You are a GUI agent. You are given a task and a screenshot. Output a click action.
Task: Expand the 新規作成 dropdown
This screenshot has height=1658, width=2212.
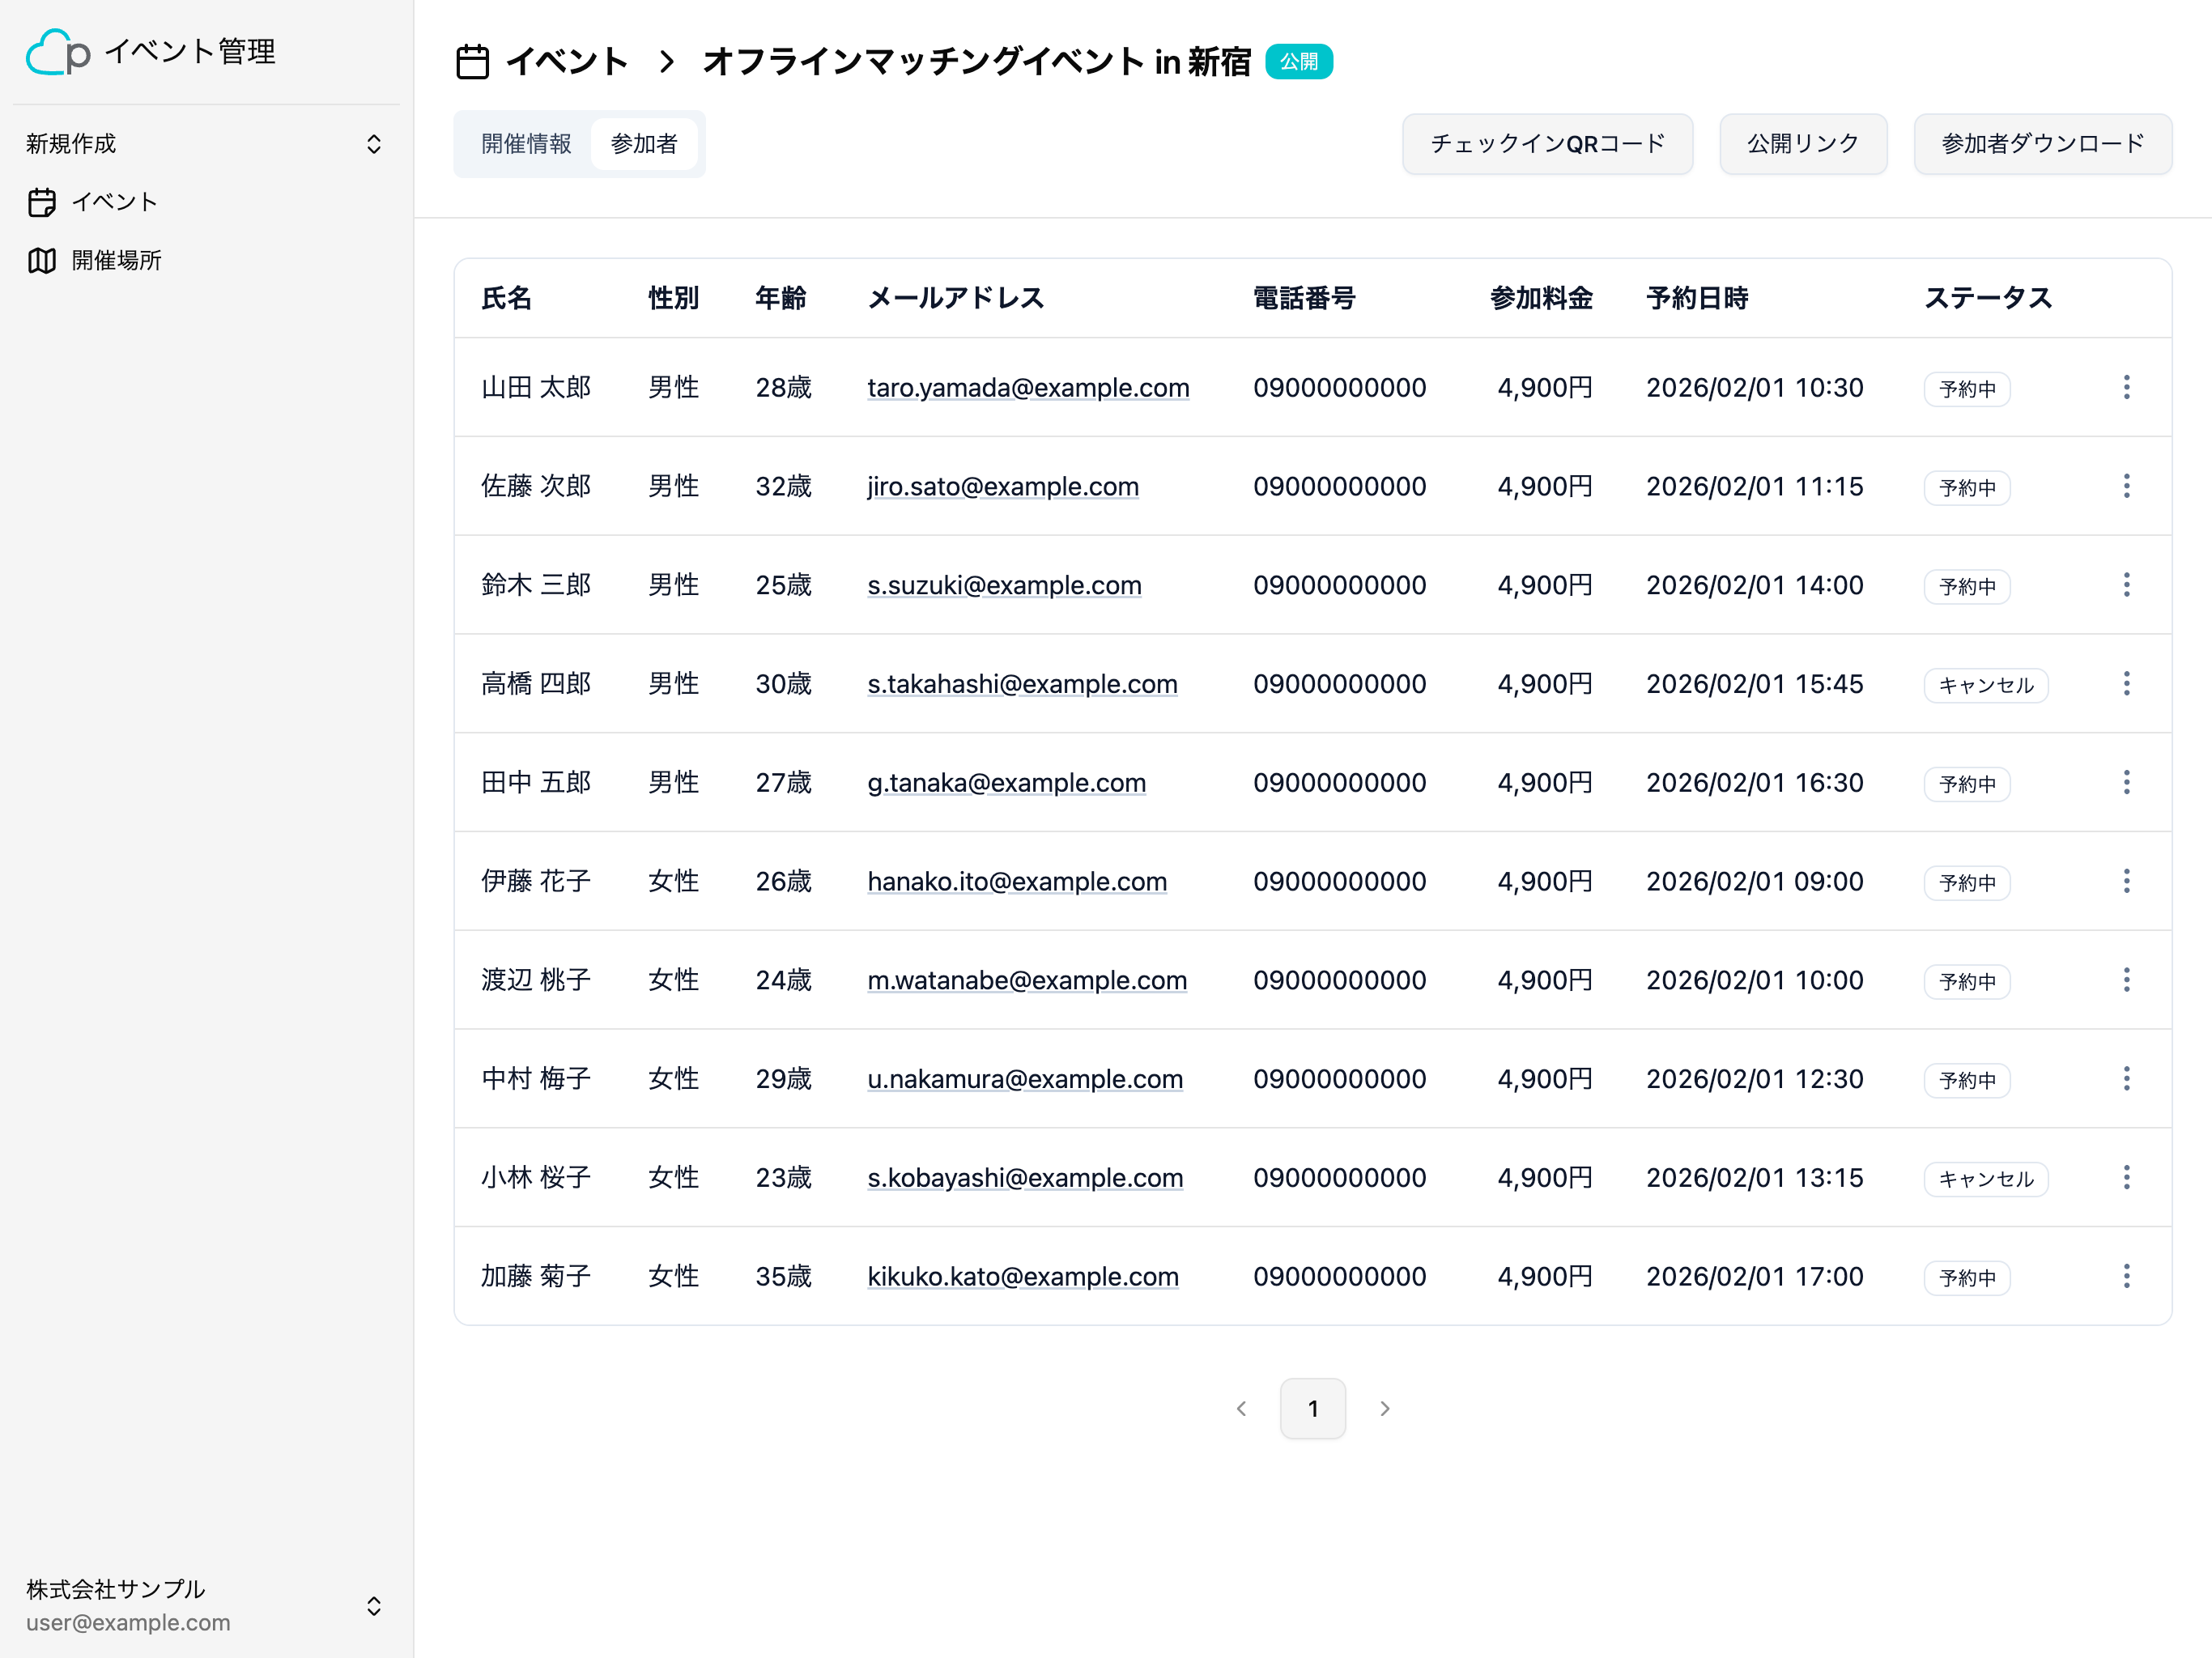click(x=373, y=144)
